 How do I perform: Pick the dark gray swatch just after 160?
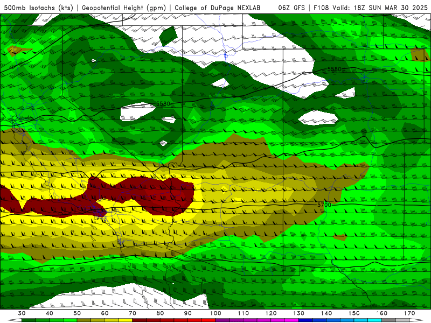[388, 320]
